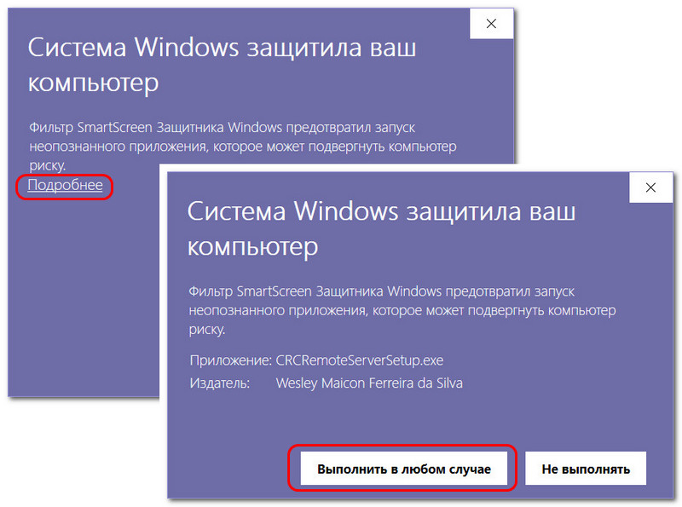Screen dimensions: 682x507
Task: Select the CRCRemoteServerSetup.exe application name
Action: [359, 360]
